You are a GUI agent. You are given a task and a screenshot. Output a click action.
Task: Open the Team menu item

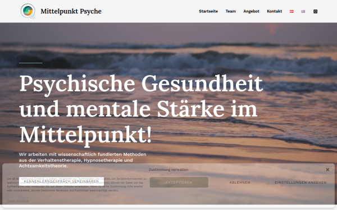[x=231, y=11]
